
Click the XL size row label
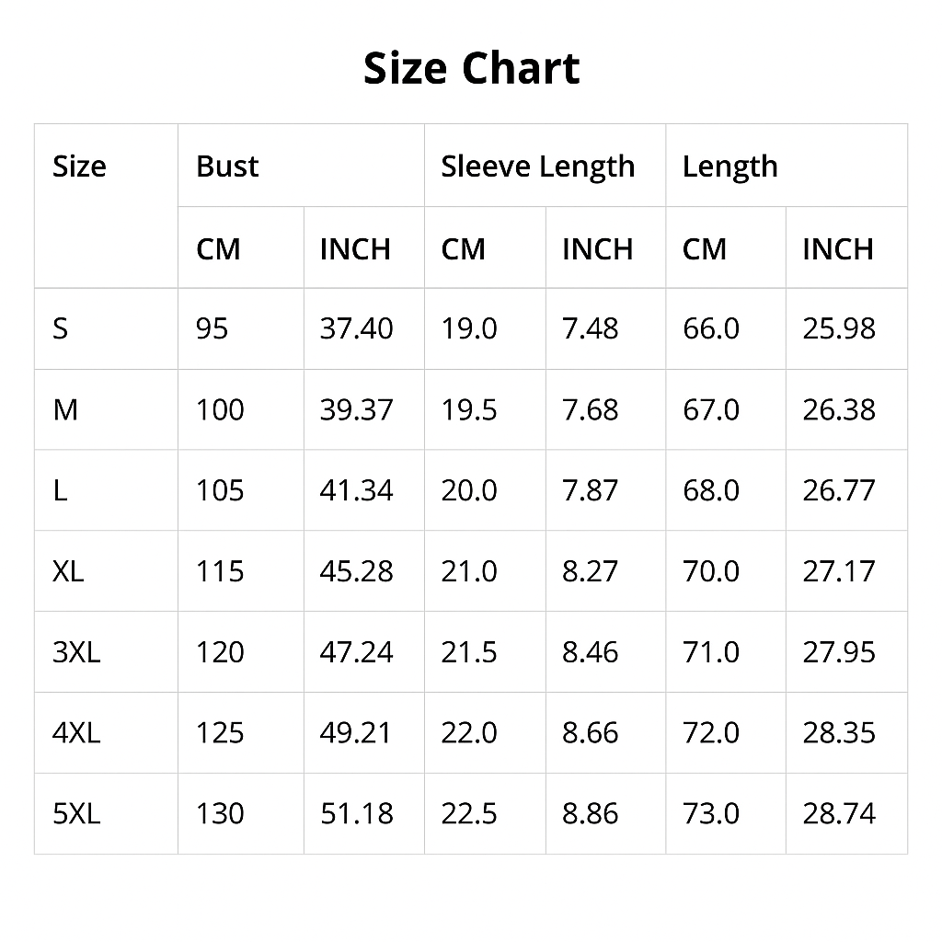[68, 571]
